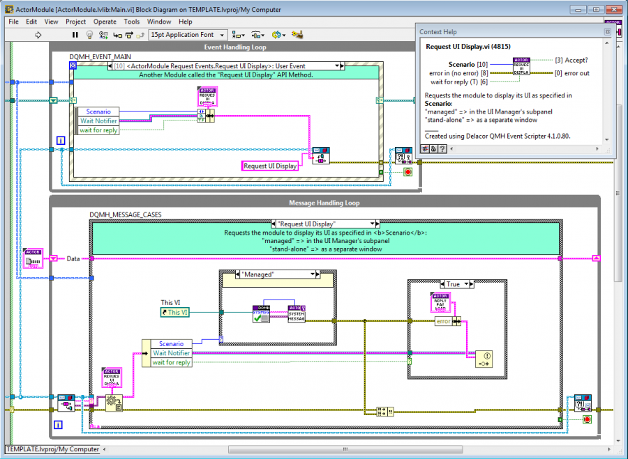628x459 pixels.
Task: Toggle the Pause button in the toolbar
Action: click(x=75, y=36)
